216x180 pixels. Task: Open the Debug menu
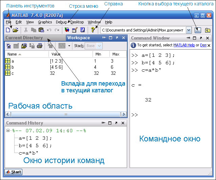click(61, 22)
